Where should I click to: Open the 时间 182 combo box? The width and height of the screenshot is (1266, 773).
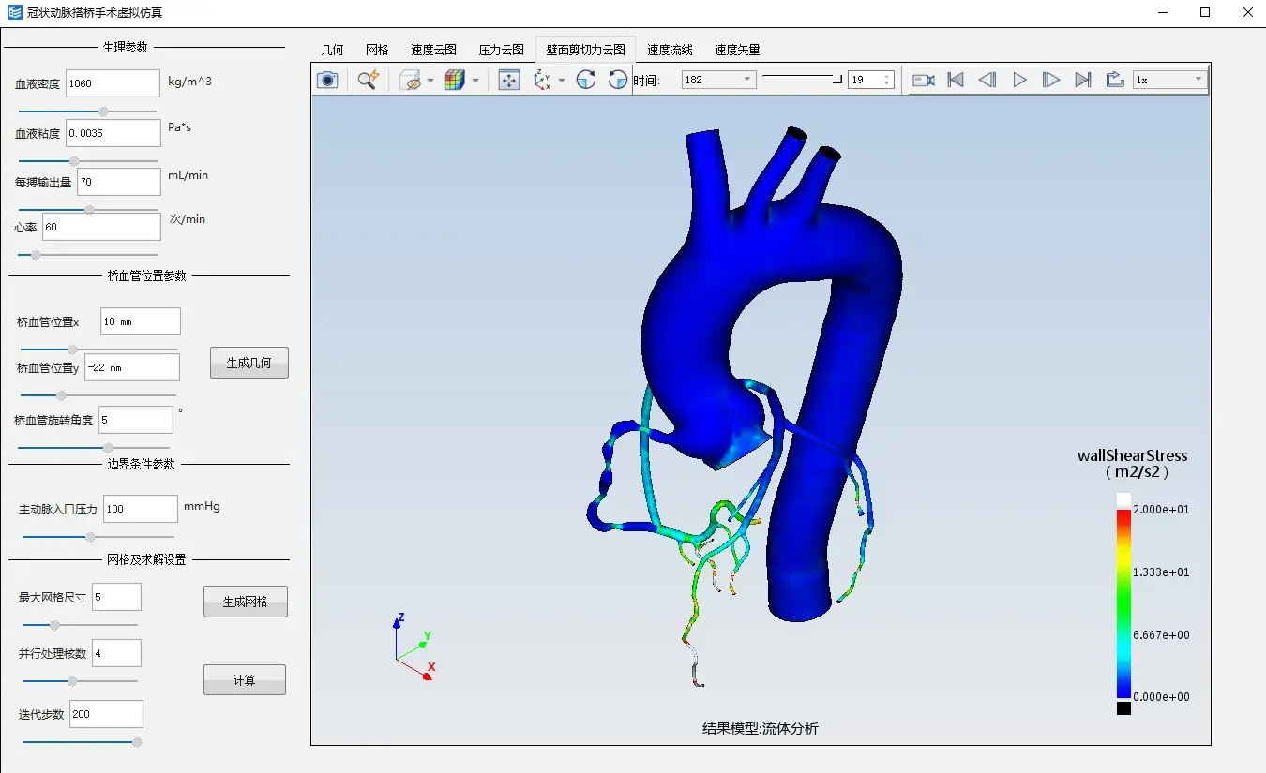coord(718,81)
